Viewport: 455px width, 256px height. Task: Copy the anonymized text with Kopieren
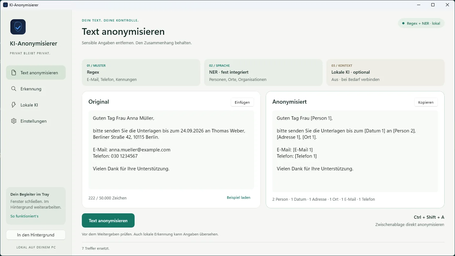[x=426, y=102]
